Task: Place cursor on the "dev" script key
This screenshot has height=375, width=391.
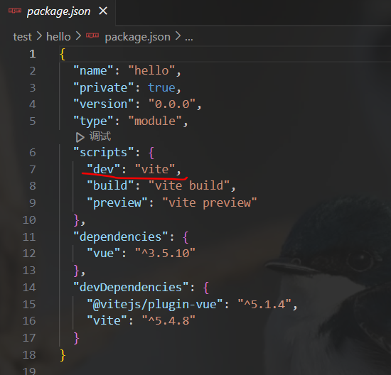Action: 104,169
